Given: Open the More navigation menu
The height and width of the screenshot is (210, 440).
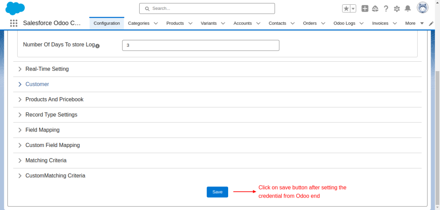Looking at the screenshot, I should tap(414, 23).
